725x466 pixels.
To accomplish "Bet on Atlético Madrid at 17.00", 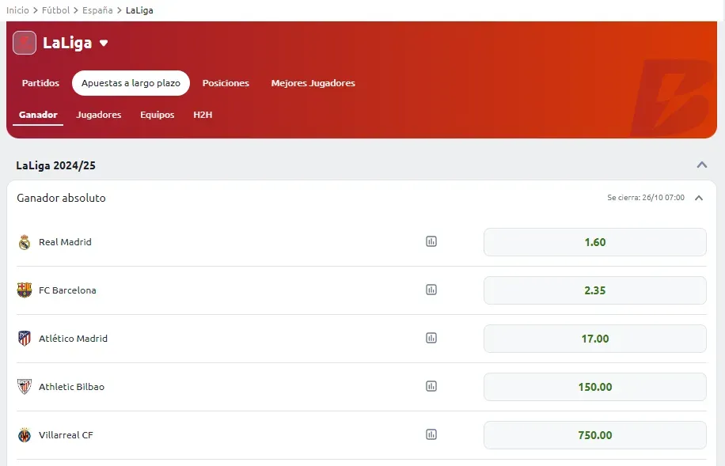I will [594, 339].
